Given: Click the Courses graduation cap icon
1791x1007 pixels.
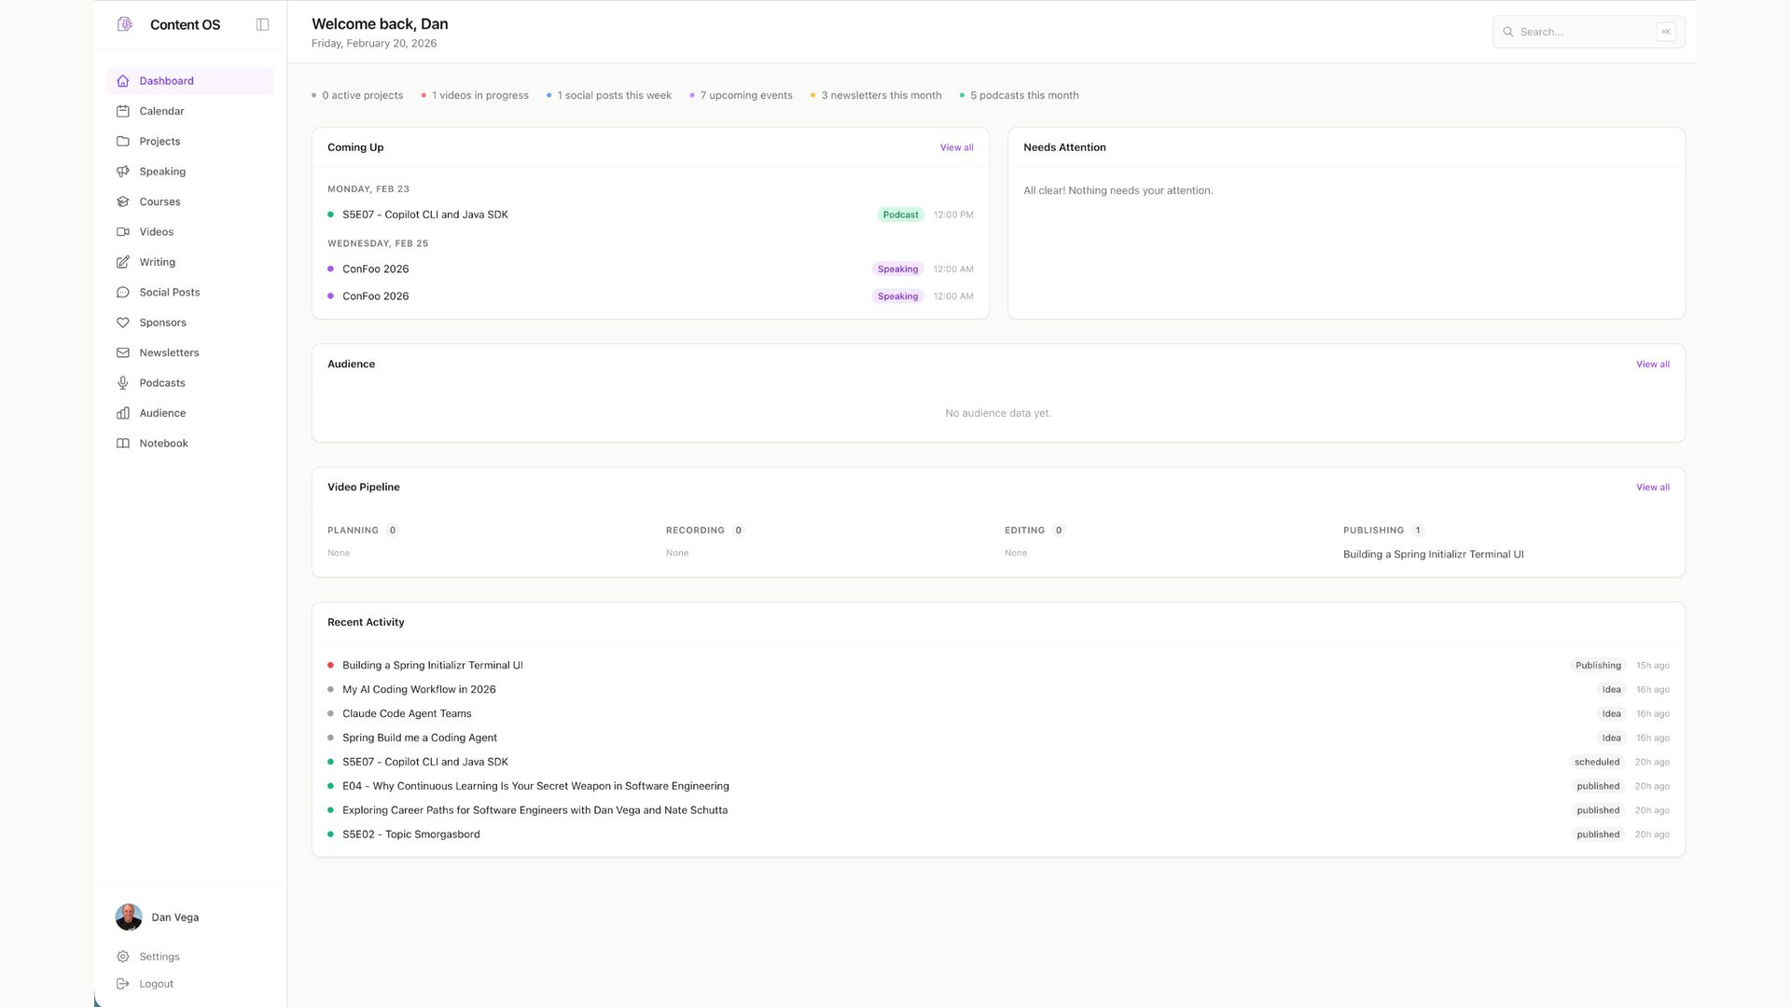Looking at the screenshot, I should click(122, 201).
